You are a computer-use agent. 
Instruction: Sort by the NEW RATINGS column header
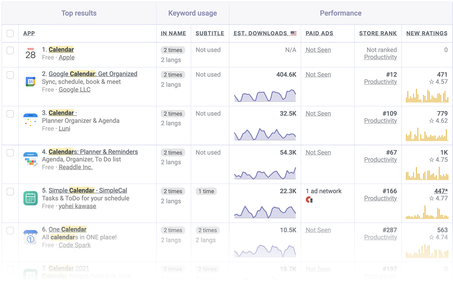coord(427,33)
